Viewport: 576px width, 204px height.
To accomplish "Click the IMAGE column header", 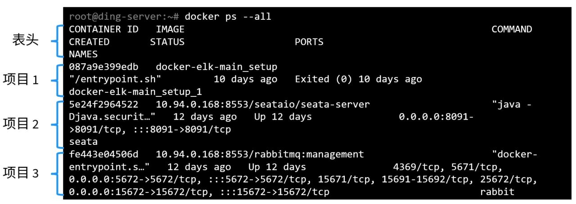I will point(170,29).
